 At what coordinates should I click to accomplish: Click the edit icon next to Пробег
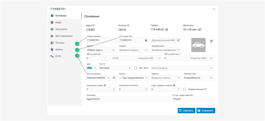(167, 30)
